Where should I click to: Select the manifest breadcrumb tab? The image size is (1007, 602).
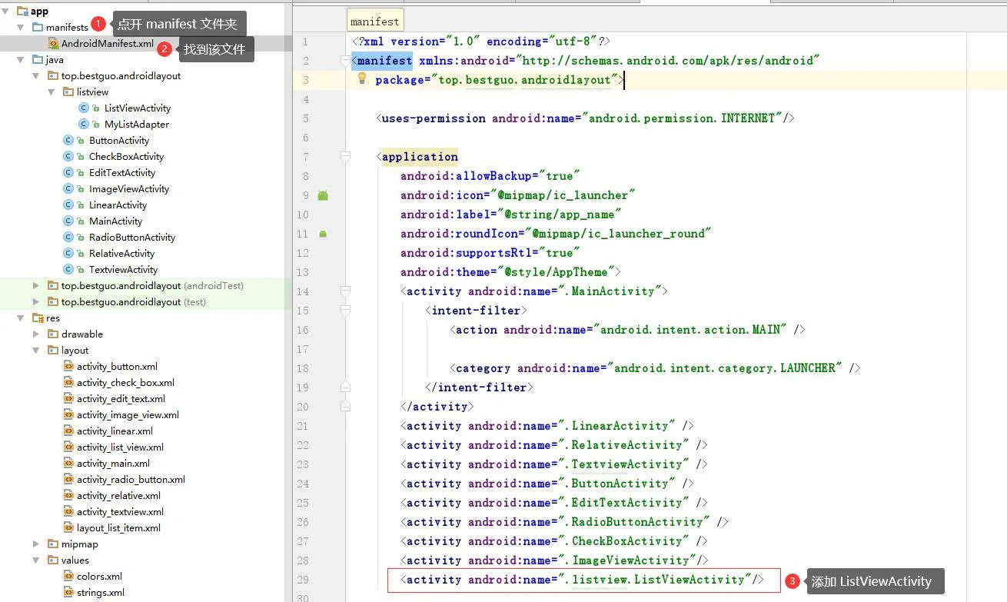[375, 22]
